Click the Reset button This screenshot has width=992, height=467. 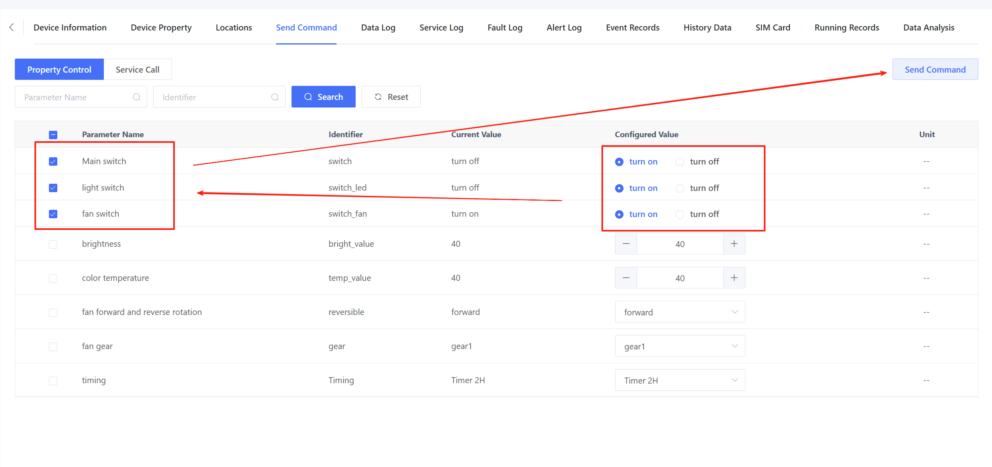(x=391, y=97)
